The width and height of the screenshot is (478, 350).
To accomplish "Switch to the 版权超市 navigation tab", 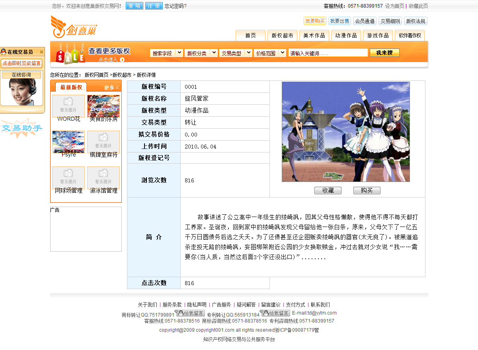I will coord(282,35).
